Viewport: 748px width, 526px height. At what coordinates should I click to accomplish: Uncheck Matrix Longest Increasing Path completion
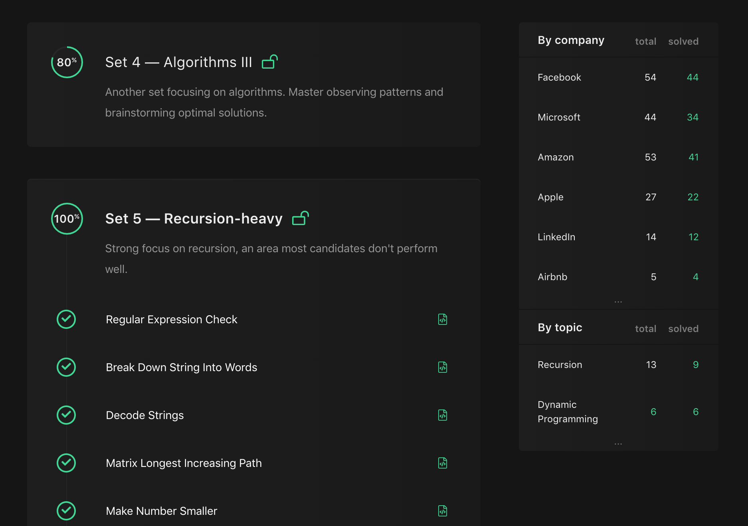pyautogui.click(x=66, y=463)
